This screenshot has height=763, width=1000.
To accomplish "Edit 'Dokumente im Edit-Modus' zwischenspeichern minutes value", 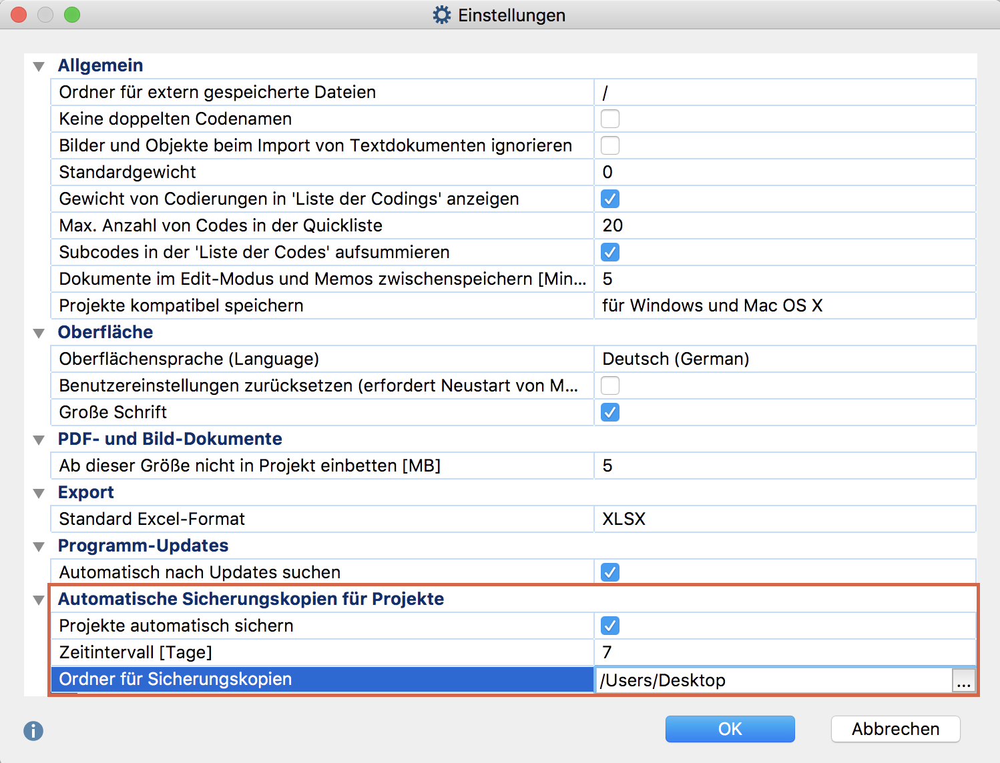I will [x=785, y=279].
